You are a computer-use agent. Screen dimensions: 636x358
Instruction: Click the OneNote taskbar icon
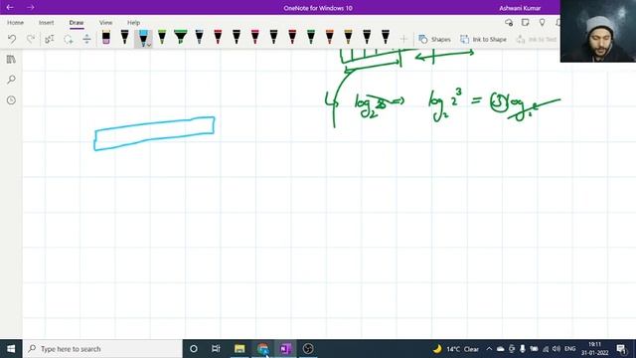tap(285, 349)
